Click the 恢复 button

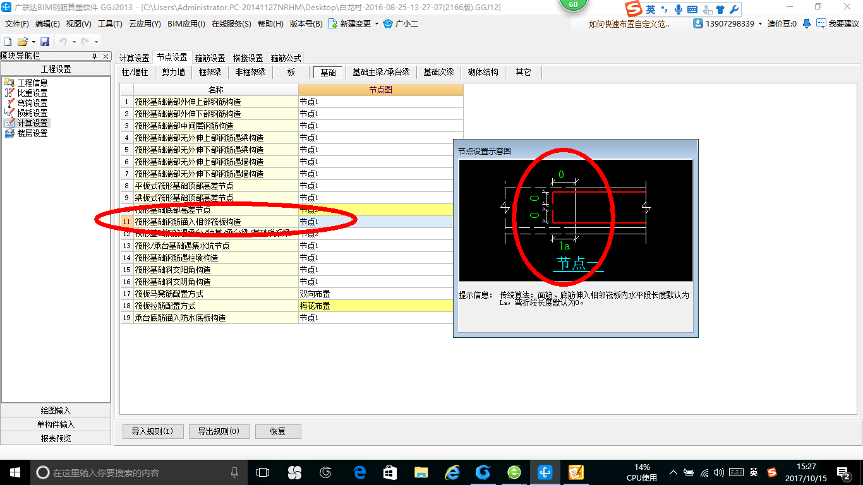pyautogui.click(x=278, y=431)
